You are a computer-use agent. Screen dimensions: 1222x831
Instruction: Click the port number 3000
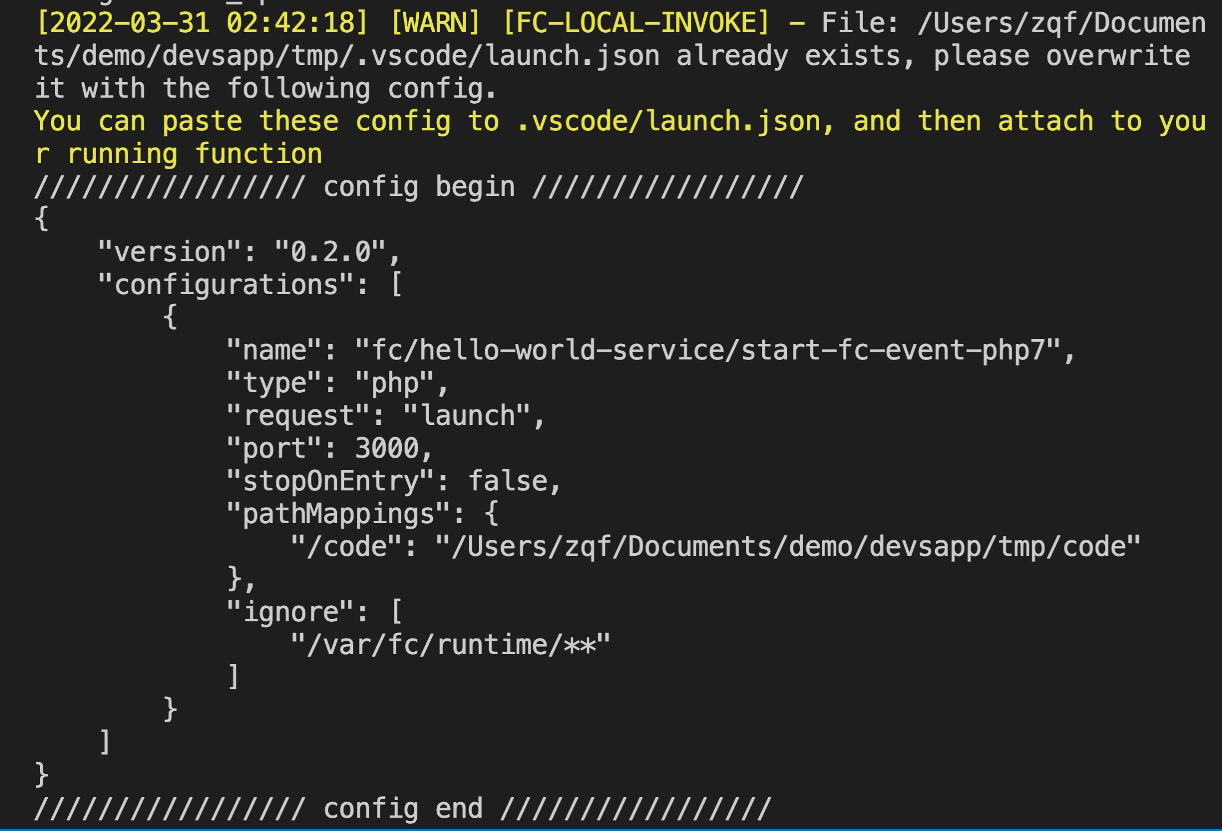(387, 448)
